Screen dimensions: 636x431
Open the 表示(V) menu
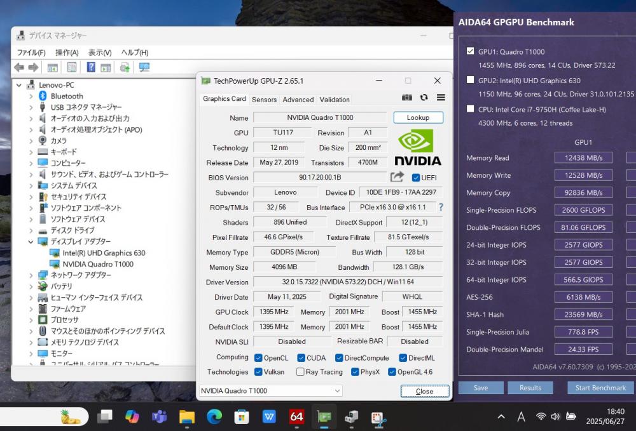[x=100, y=53]
